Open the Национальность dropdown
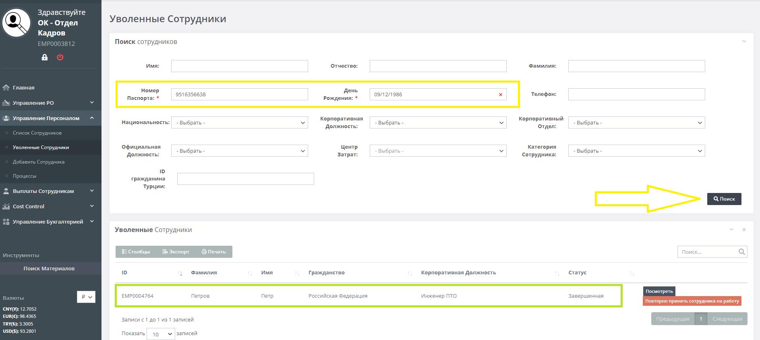This screenshot has width=760, height=340. tap(240, 122)
